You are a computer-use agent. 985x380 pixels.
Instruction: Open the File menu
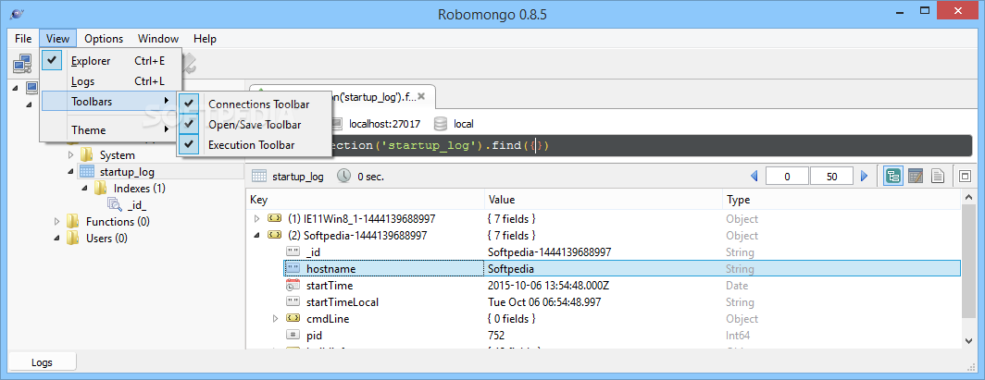(x=22, y=38)
